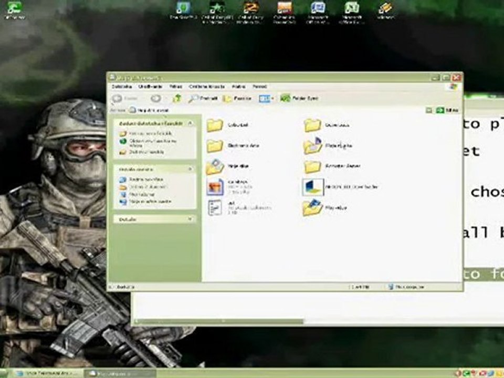
Task: Select the blue desktop thumbnail file
Action: point(340,187)
